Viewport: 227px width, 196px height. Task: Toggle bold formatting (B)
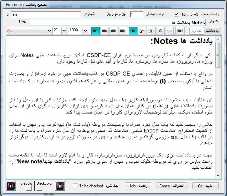133,31
